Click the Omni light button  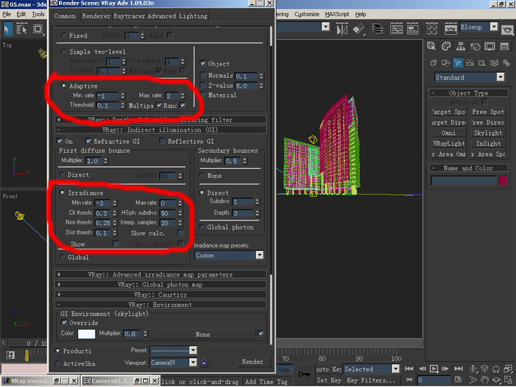(x=449, y=133)
